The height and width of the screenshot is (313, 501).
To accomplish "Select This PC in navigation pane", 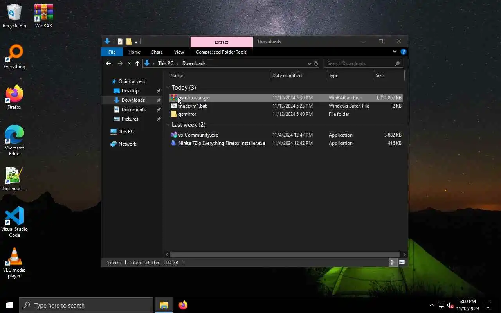I will (x=126, y=131).
